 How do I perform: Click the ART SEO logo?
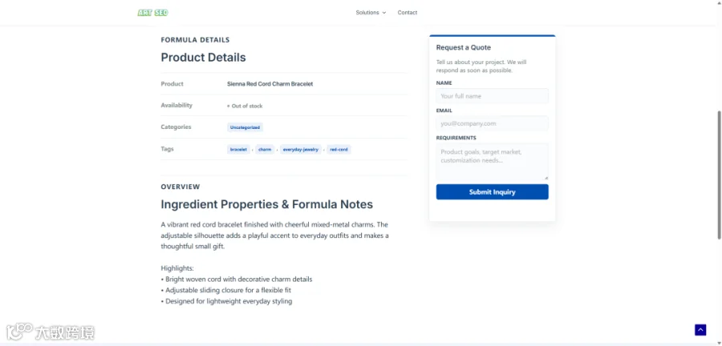click(x=153, y=13)
